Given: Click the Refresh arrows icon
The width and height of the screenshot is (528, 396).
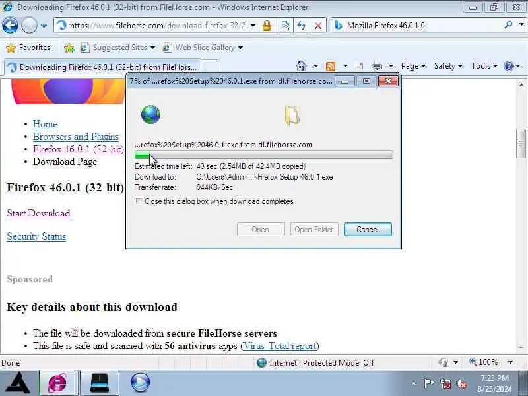Looking at the screenshot, I should coord(302,26).
